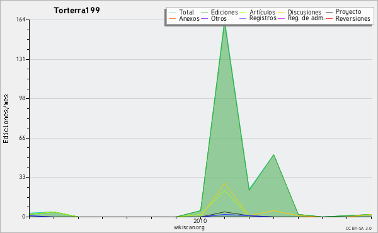This screenshot has width=378, height=233.
Task: Click the purple Otros legend line swatch
Action: [x=204, y=18]
